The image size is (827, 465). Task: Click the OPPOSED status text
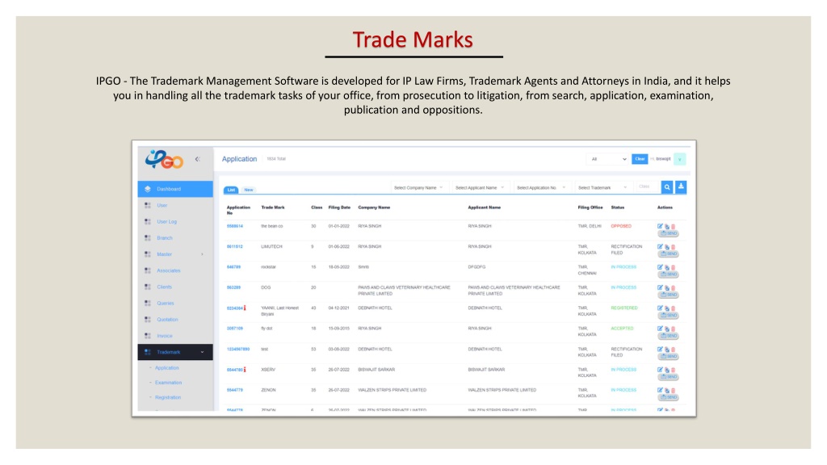(x=621, y=226)
